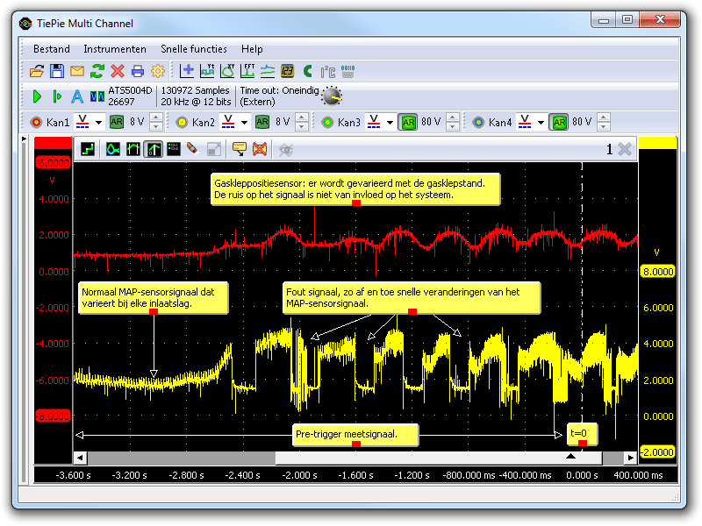
Task: Select the brush cleaning tool in graph toolbar
Action: click(193, 149)
